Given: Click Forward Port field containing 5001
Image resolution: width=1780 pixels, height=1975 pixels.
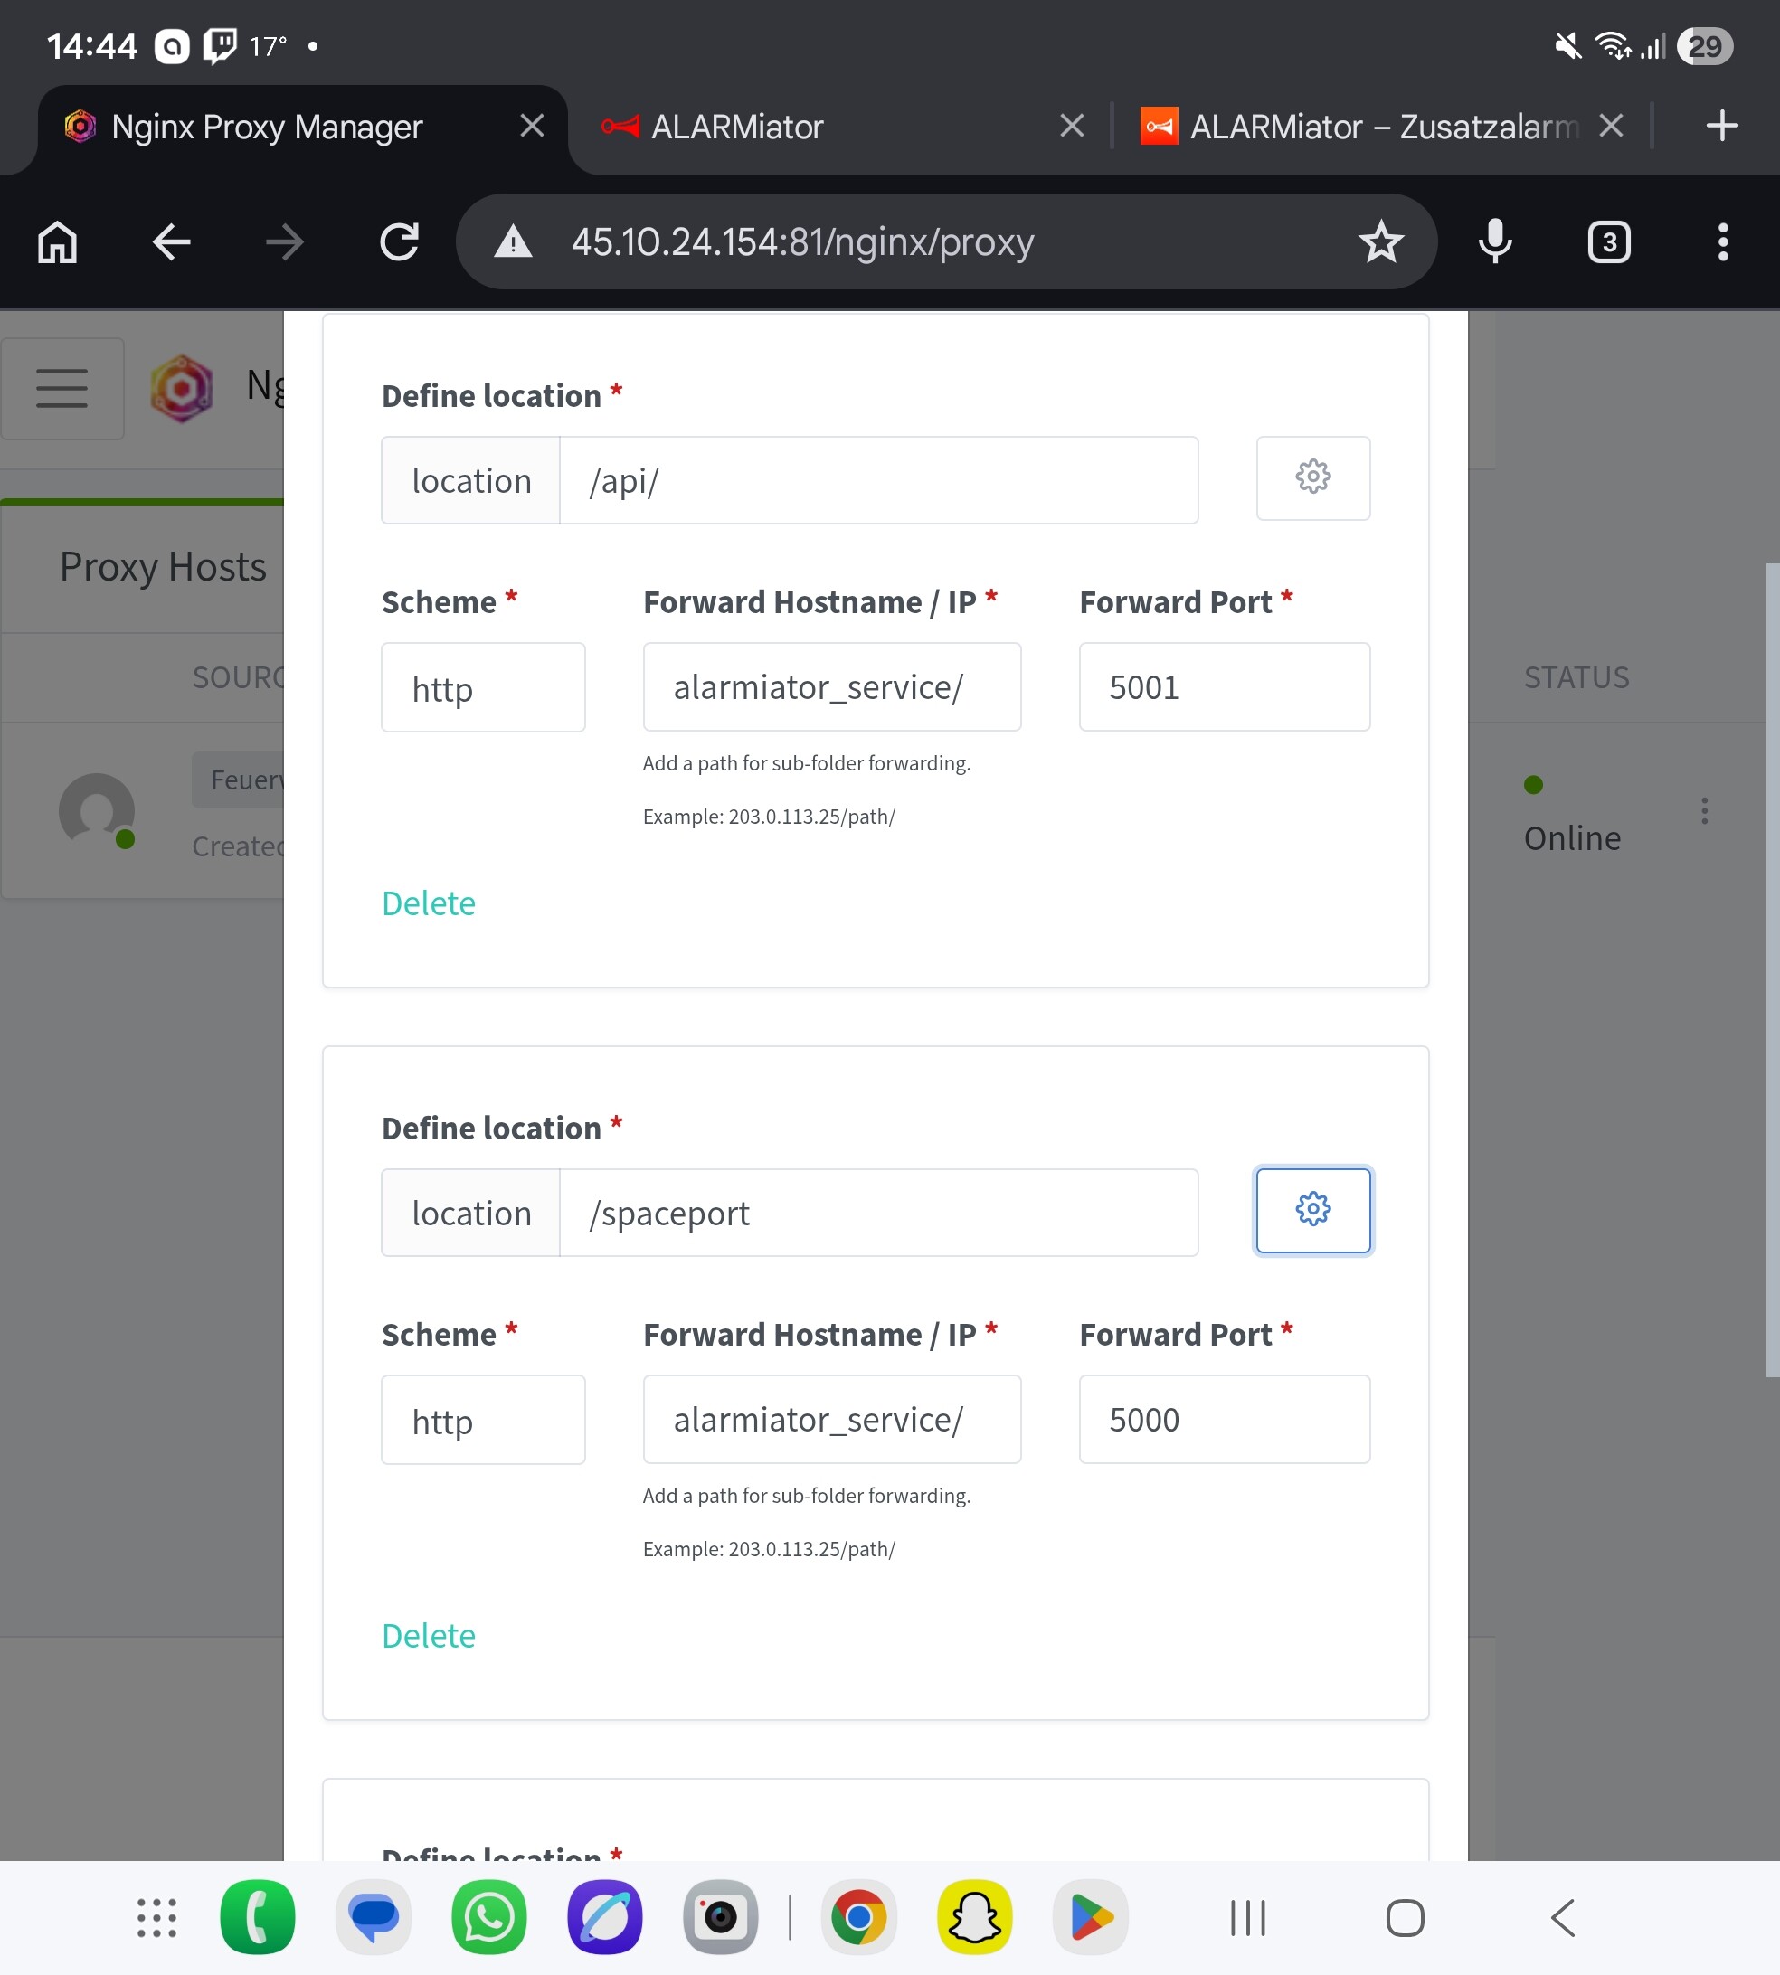Looking at the screenshot, I should point(1224,687).
